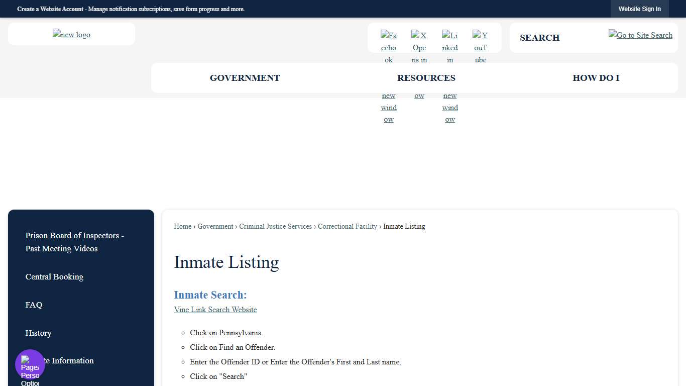The width and height of the screenshot is (686, 386).
Task: Click the Website Sign In button
Action: point(640,9)
